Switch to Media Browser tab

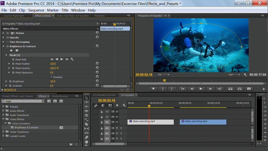pyautogui.click(x=60, y=96)
